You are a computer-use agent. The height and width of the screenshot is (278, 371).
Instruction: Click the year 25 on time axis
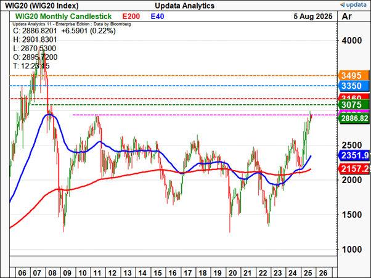(x=308, y=273)
